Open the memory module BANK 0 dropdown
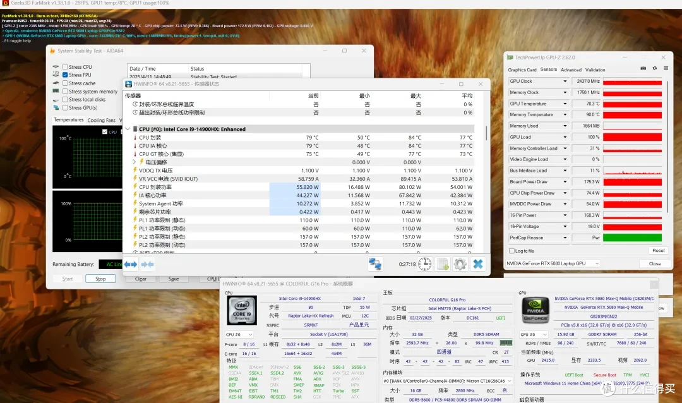The image size is (682, 403). [x=446, y=381]
